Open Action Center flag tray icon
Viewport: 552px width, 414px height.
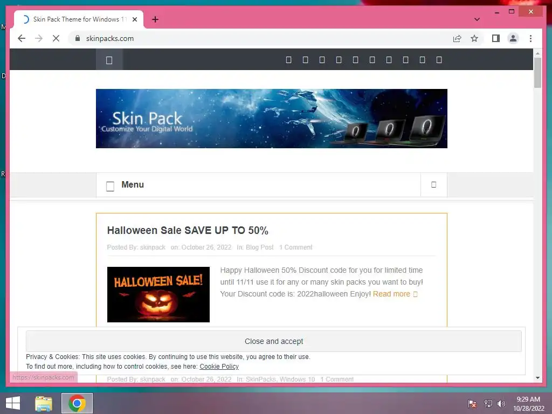[472, 404]
